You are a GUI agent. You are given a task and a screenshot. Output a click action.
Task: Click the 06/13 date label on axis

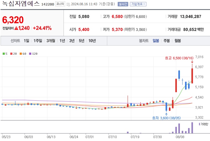click(x=51, y=137)
